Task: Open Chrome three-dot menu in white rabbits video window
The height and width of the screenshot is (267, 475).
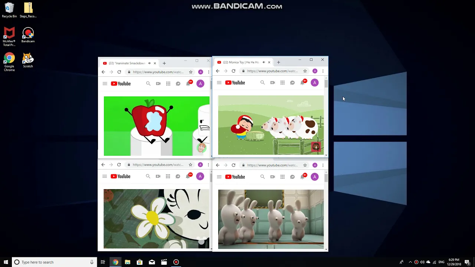Action: point(323,165)
